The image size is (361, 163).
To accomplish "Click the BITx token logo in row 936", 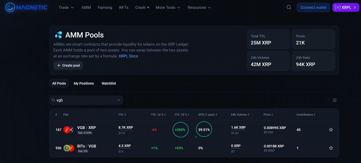I will 67,148.
